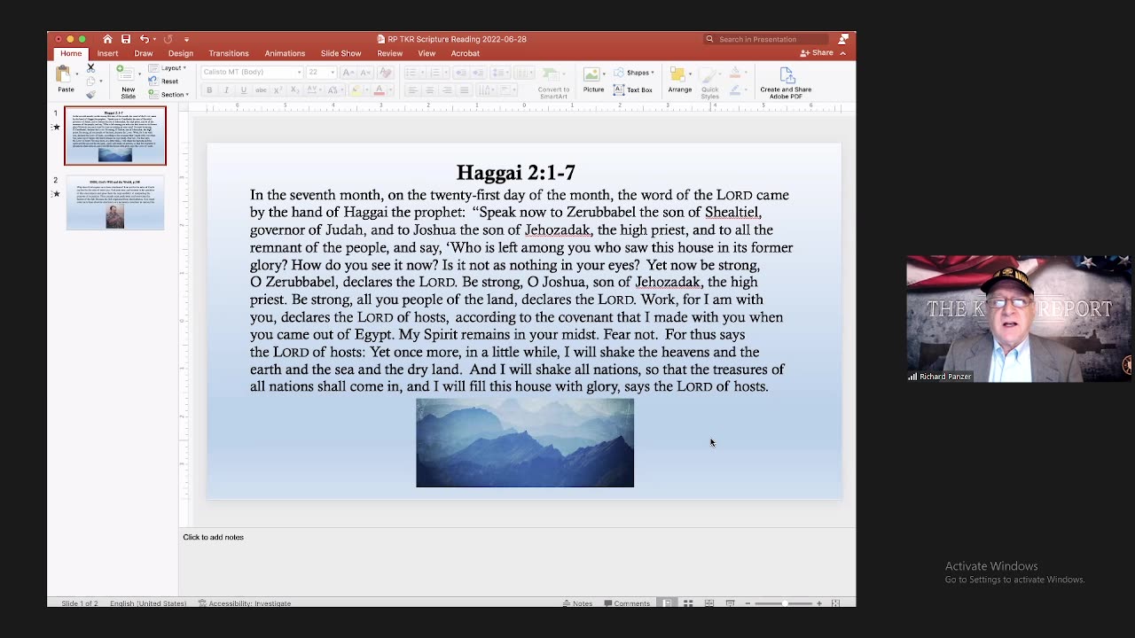Image resolution: width=1135 pixels, height=638 pixels.
Task: Click the Paste clipboard icon
Action: click(x=63, y=74)
